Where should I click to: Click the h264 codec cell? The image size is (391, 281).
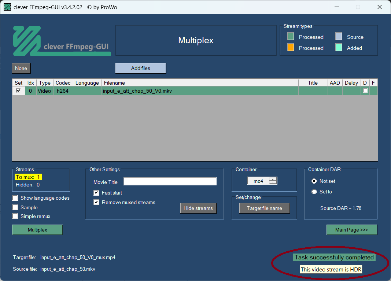point(63,91)
